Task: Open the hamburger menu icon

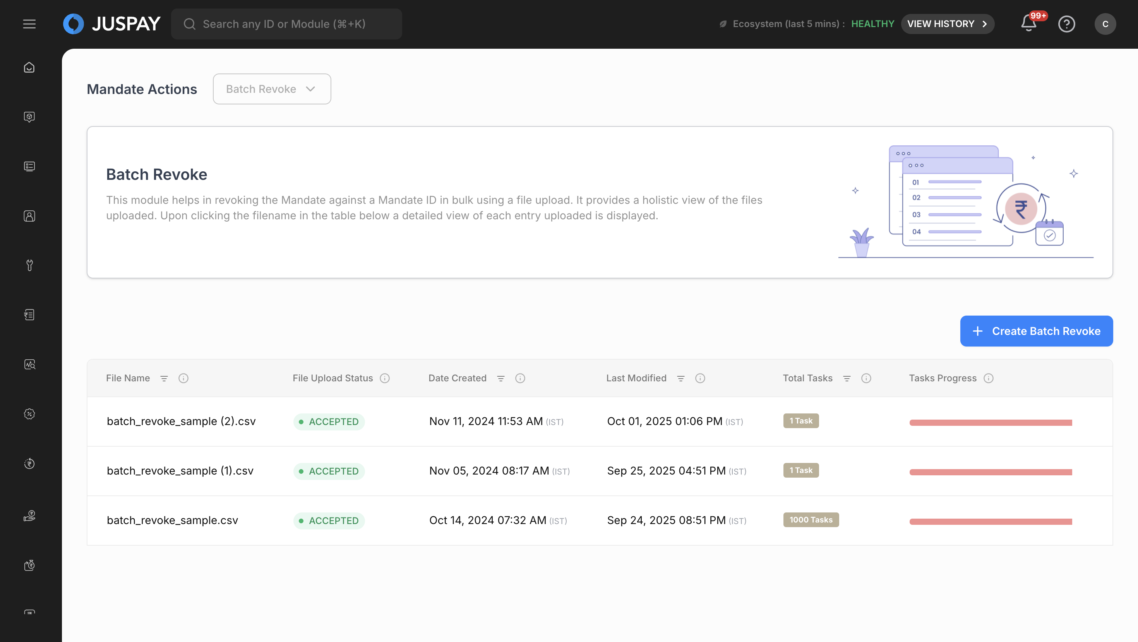Action: (x=29, y=24)
